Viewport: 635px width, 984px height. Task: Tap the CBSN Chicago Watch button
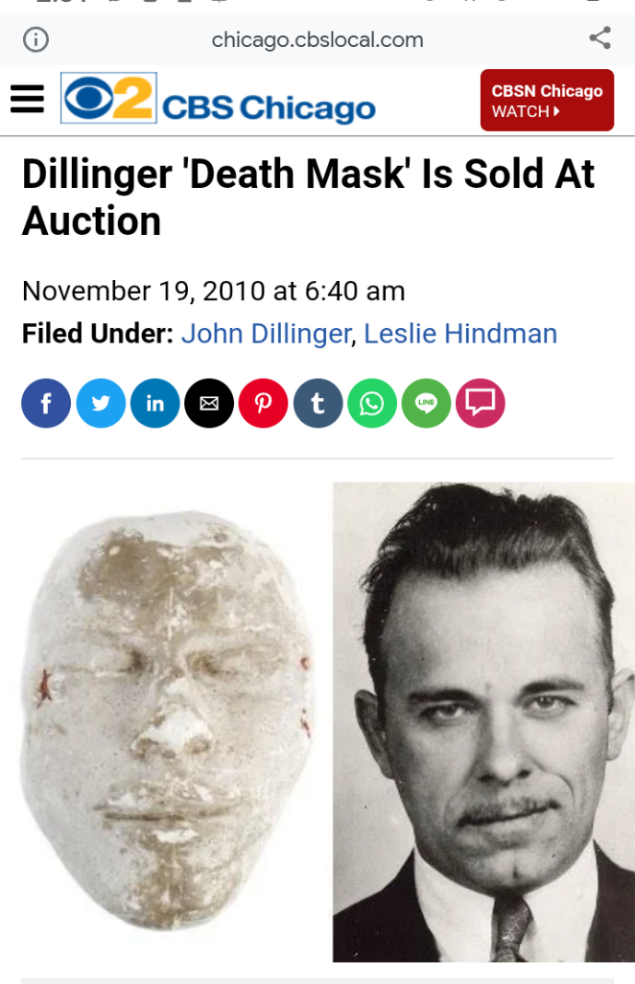point(547,100)
